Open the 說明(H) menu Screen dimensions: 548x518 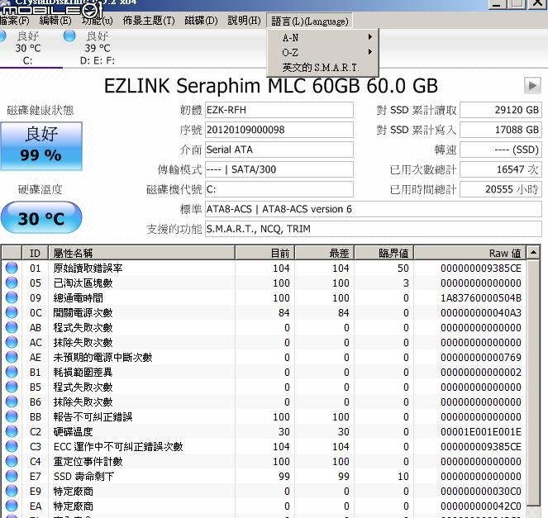pyautogui.click(x=244, y=21)
